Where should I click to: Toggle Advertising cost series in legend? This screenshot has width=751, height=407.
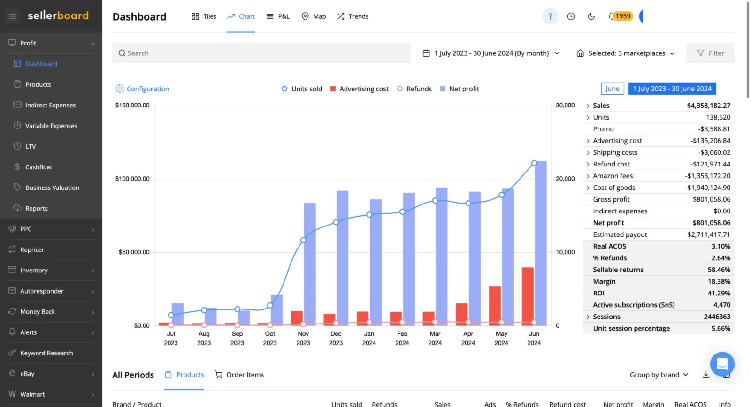tap(359, 89)
